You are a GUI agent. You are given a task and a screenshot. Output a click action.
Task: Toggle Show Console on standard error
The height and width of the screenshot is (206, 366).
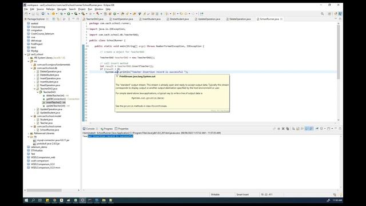point(311,128)
